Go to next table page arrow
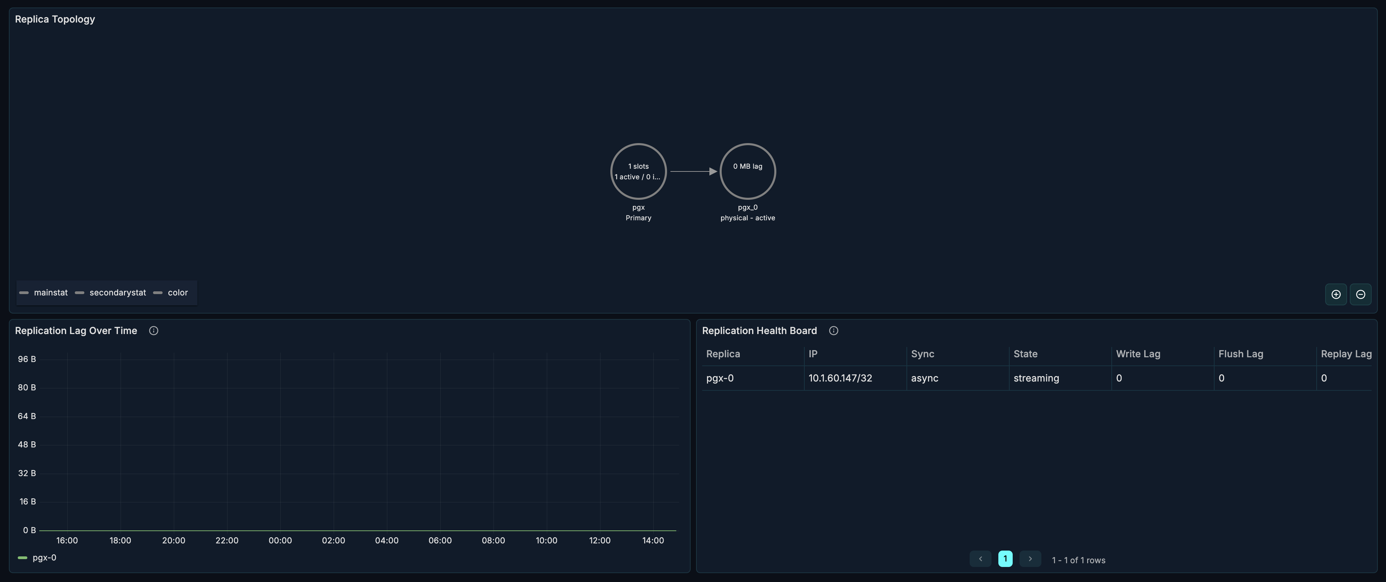This screenshot has height=582, width=1386. (x=1030, y=559)
